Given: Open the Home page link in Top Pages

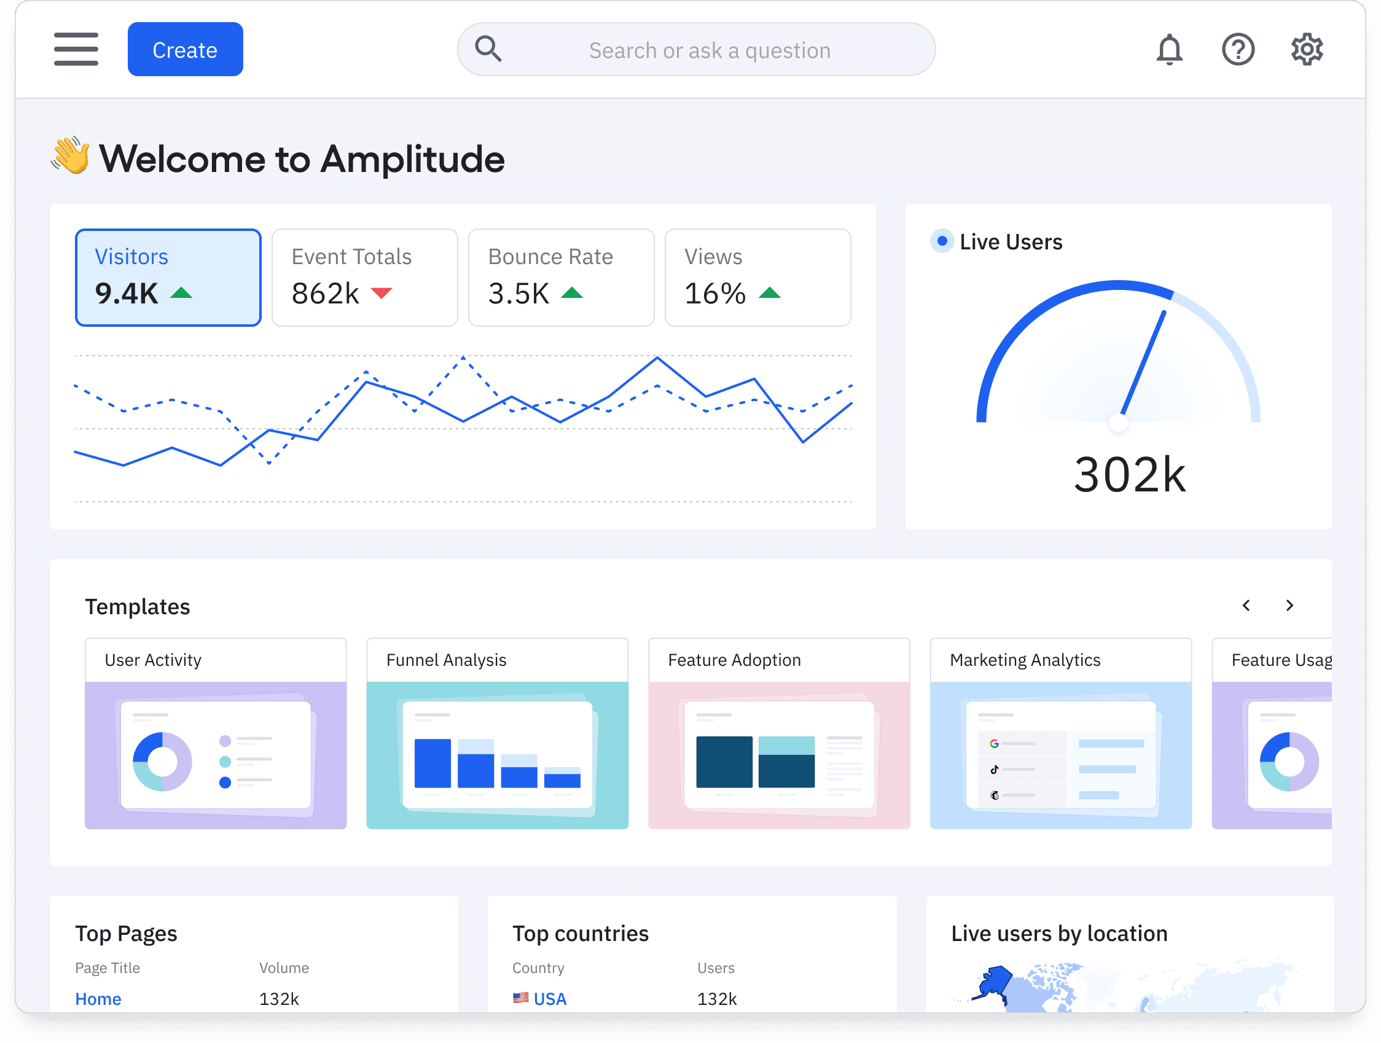Looking at the screenshot, I should 98,999.
